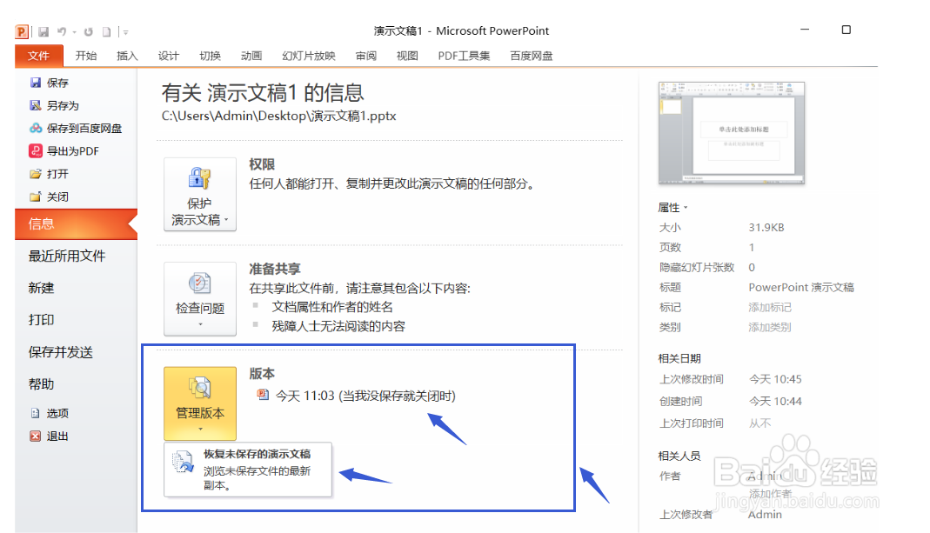The image size is (930, 533).
Task: Click the recover unsaved document icon
Action: [183, 462]
